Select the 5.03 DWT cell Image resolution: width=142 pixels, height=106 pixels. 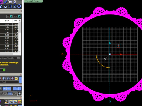pyautogui.click(x=8, y=51)
